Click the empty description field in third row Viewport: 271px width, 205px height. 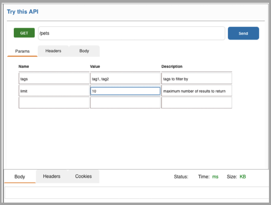point(196,103)
